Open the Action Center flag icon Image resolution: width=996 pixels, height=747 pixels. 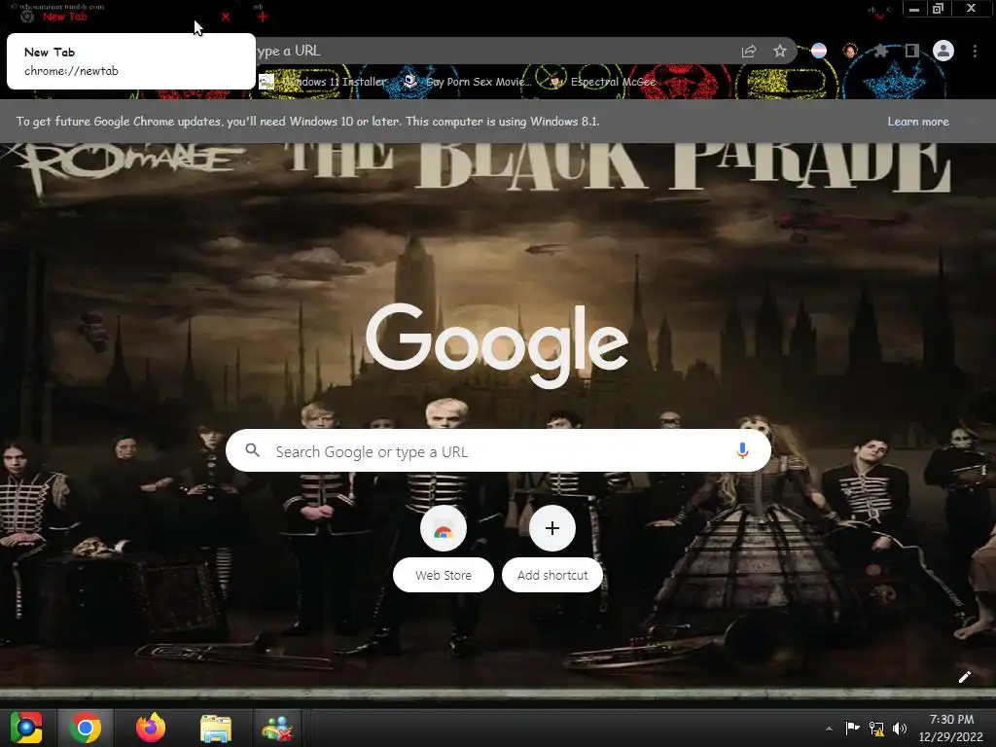pos(852,728)
